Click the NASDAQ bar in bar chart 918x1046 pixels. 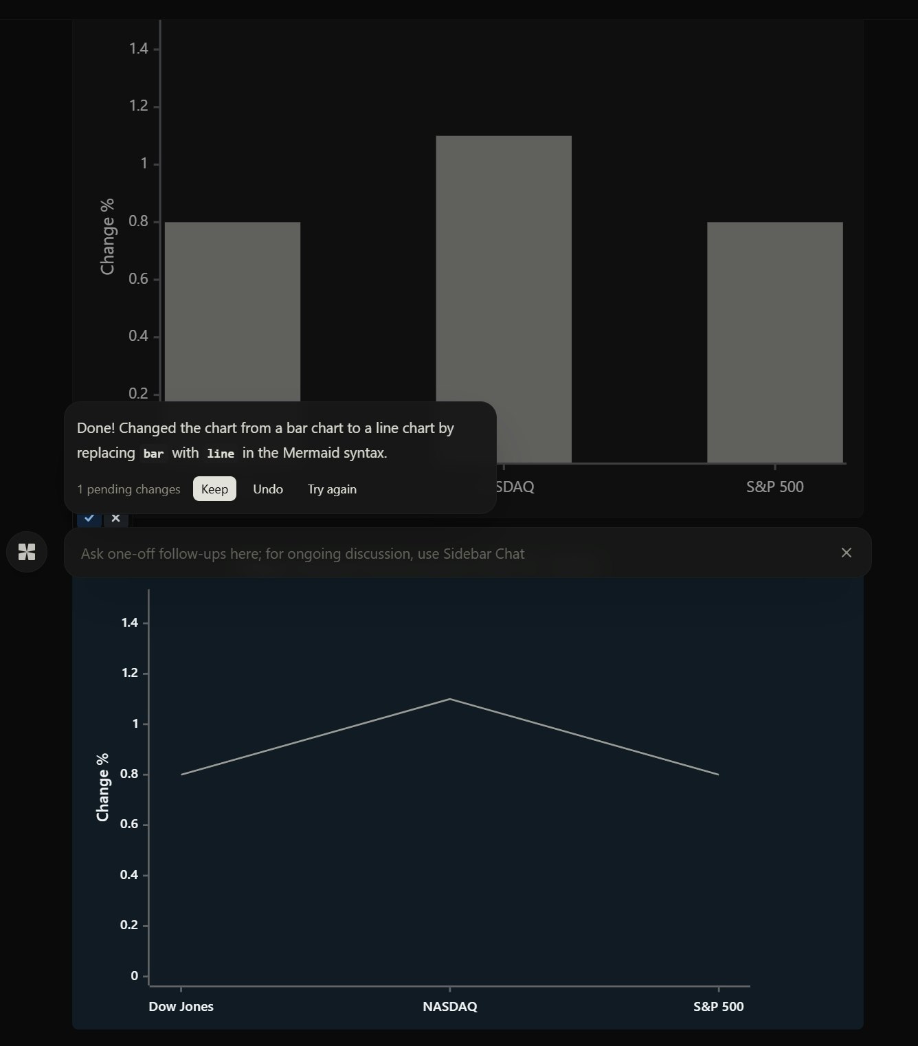504,299
